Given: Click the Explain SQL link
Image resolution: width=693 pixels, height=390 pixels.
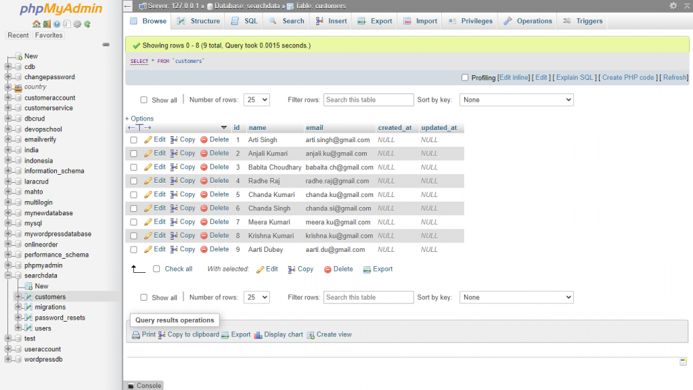Looking at the screenshot, I should click(575, 77).
